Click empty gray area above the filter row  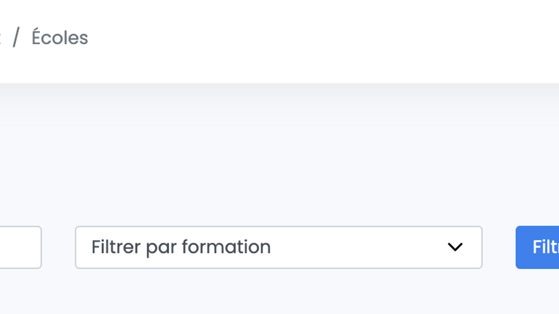[279, 153]
